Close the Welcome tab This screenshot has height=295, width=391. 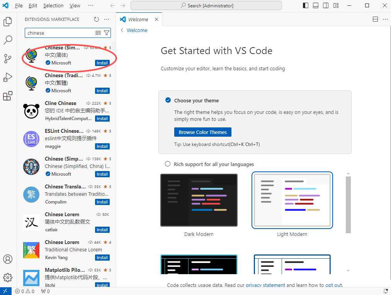156,19
